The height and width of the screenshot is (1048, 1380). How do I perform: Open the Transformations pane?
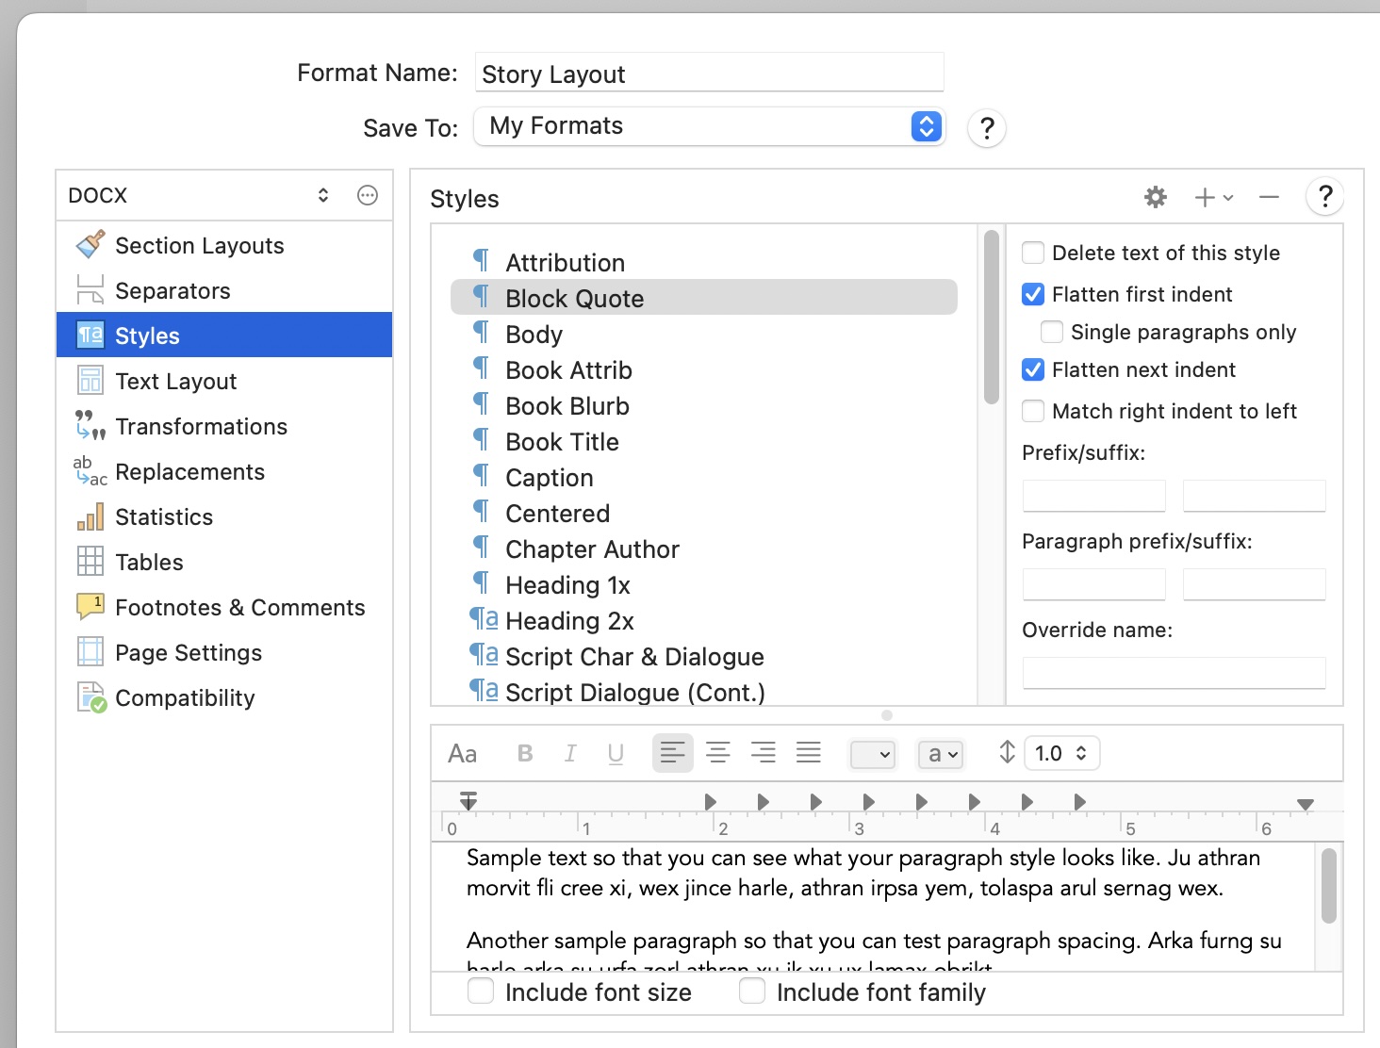pos(201,427)
